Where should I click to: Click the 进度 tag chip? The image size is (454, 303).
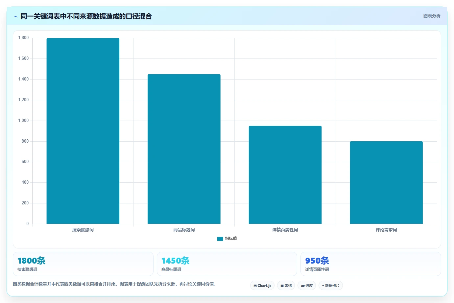pyautogui.click(x=307, y=286)
